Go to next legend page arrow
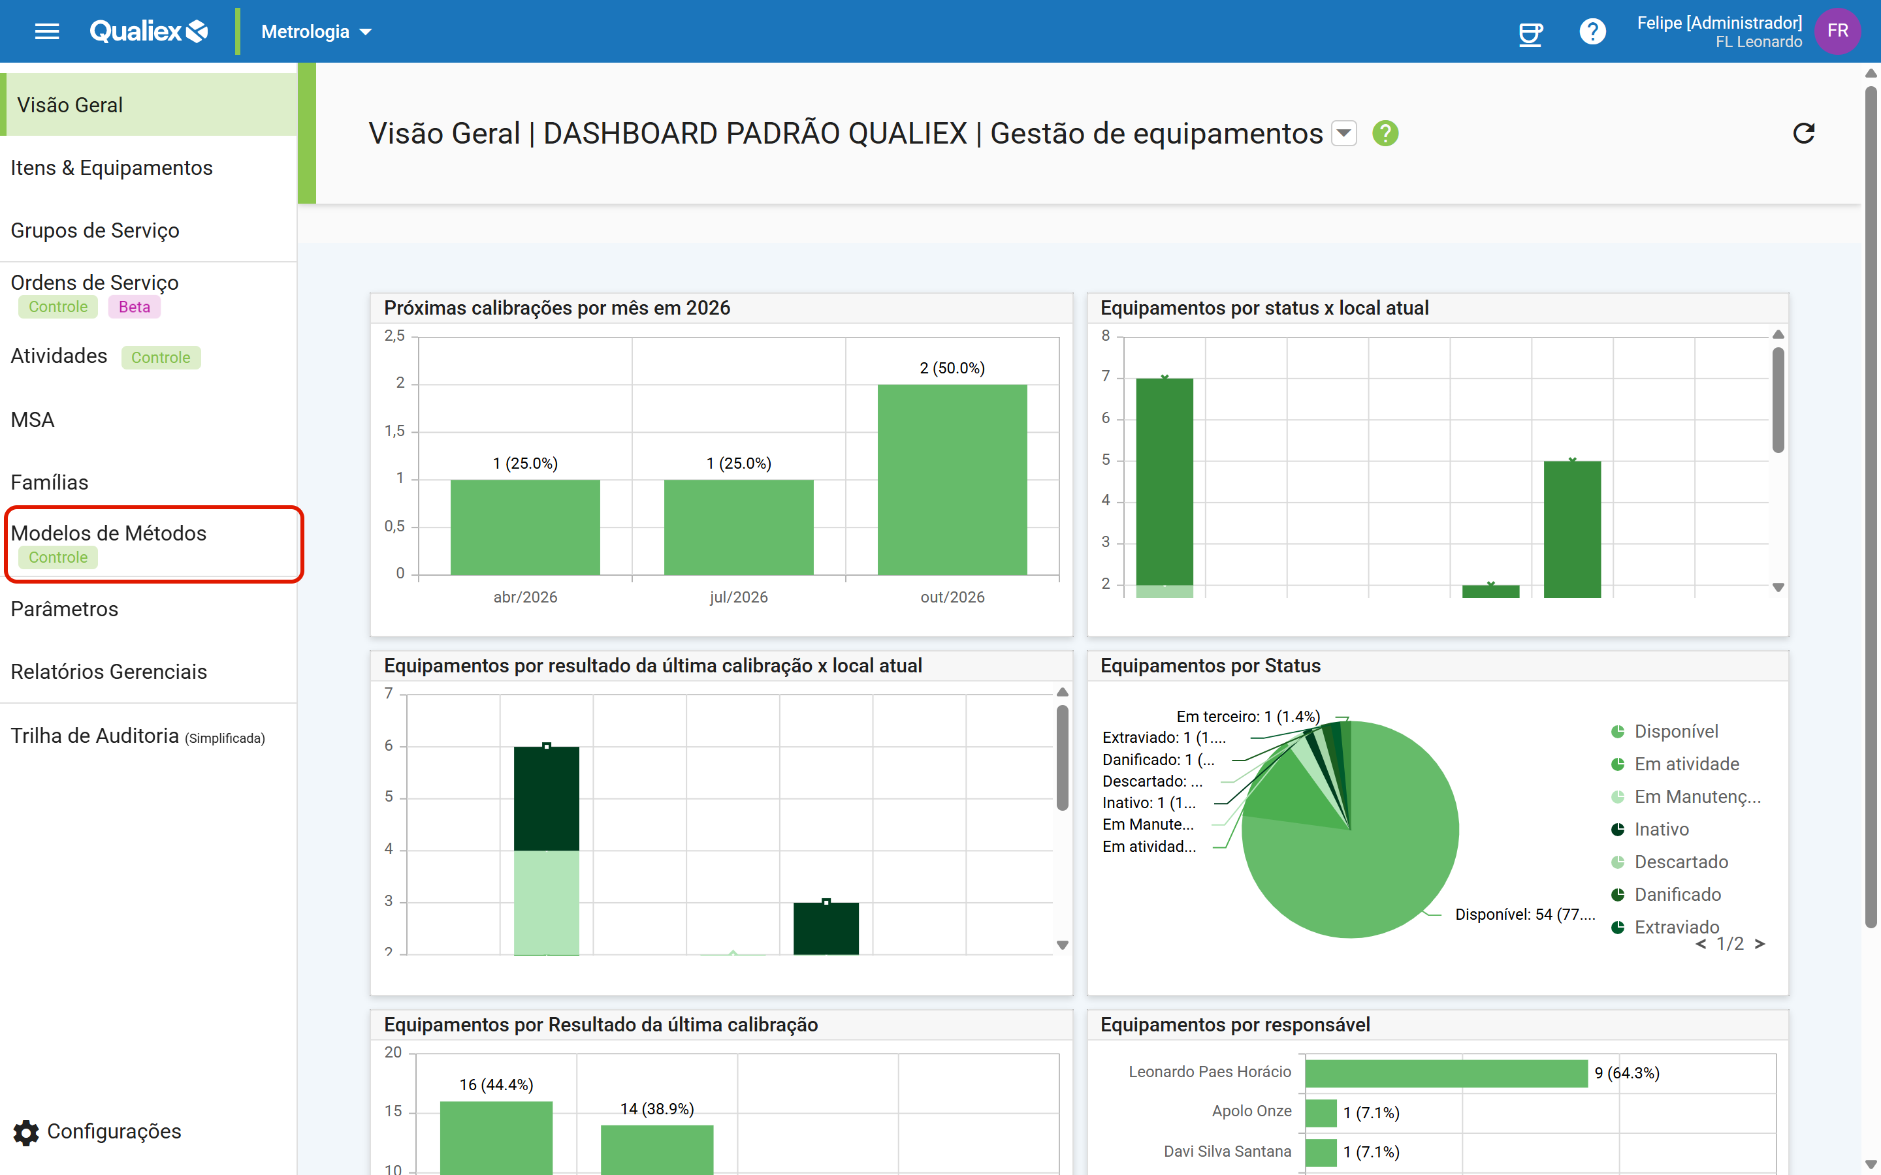 1761,944
